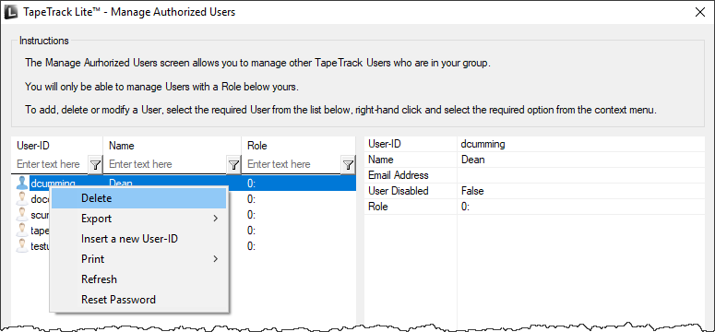Screen dimensions: 715x332
Task: Sort by the User-ID column header
Action: tap(57, 146)
